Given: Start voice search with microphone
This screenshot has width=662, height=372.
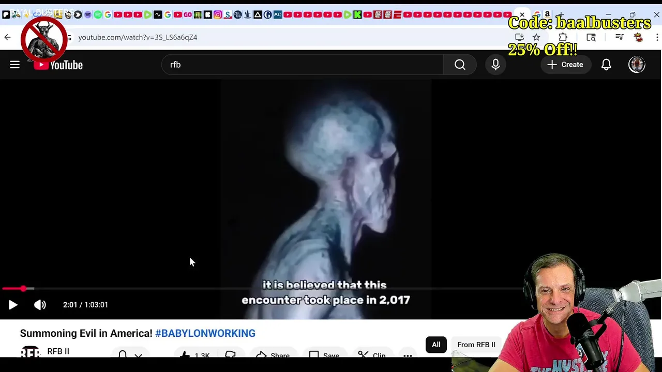Looking at the screenshot, I should [495, 65].
